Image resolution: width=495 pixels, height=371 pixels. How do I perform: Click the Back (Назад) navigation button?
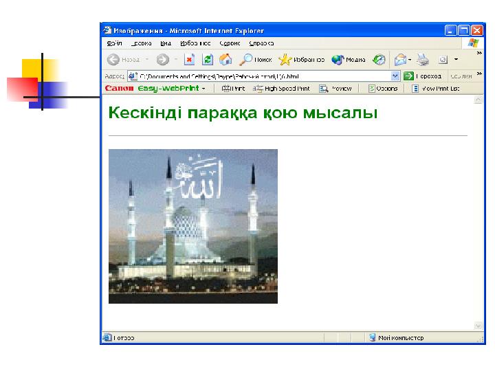[124, 59]
